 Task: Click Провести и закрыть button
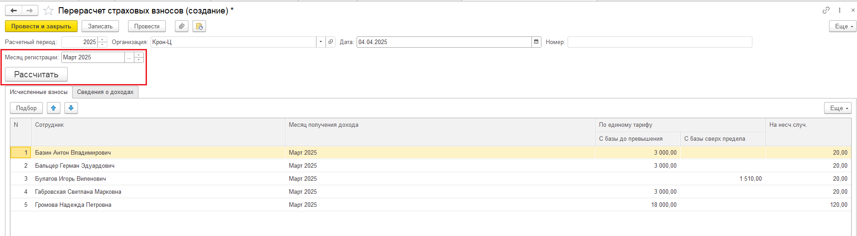41,27
